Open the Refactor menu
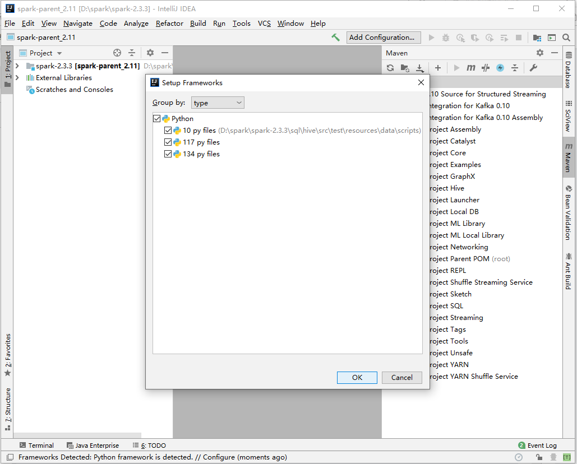 click(169, 24)
